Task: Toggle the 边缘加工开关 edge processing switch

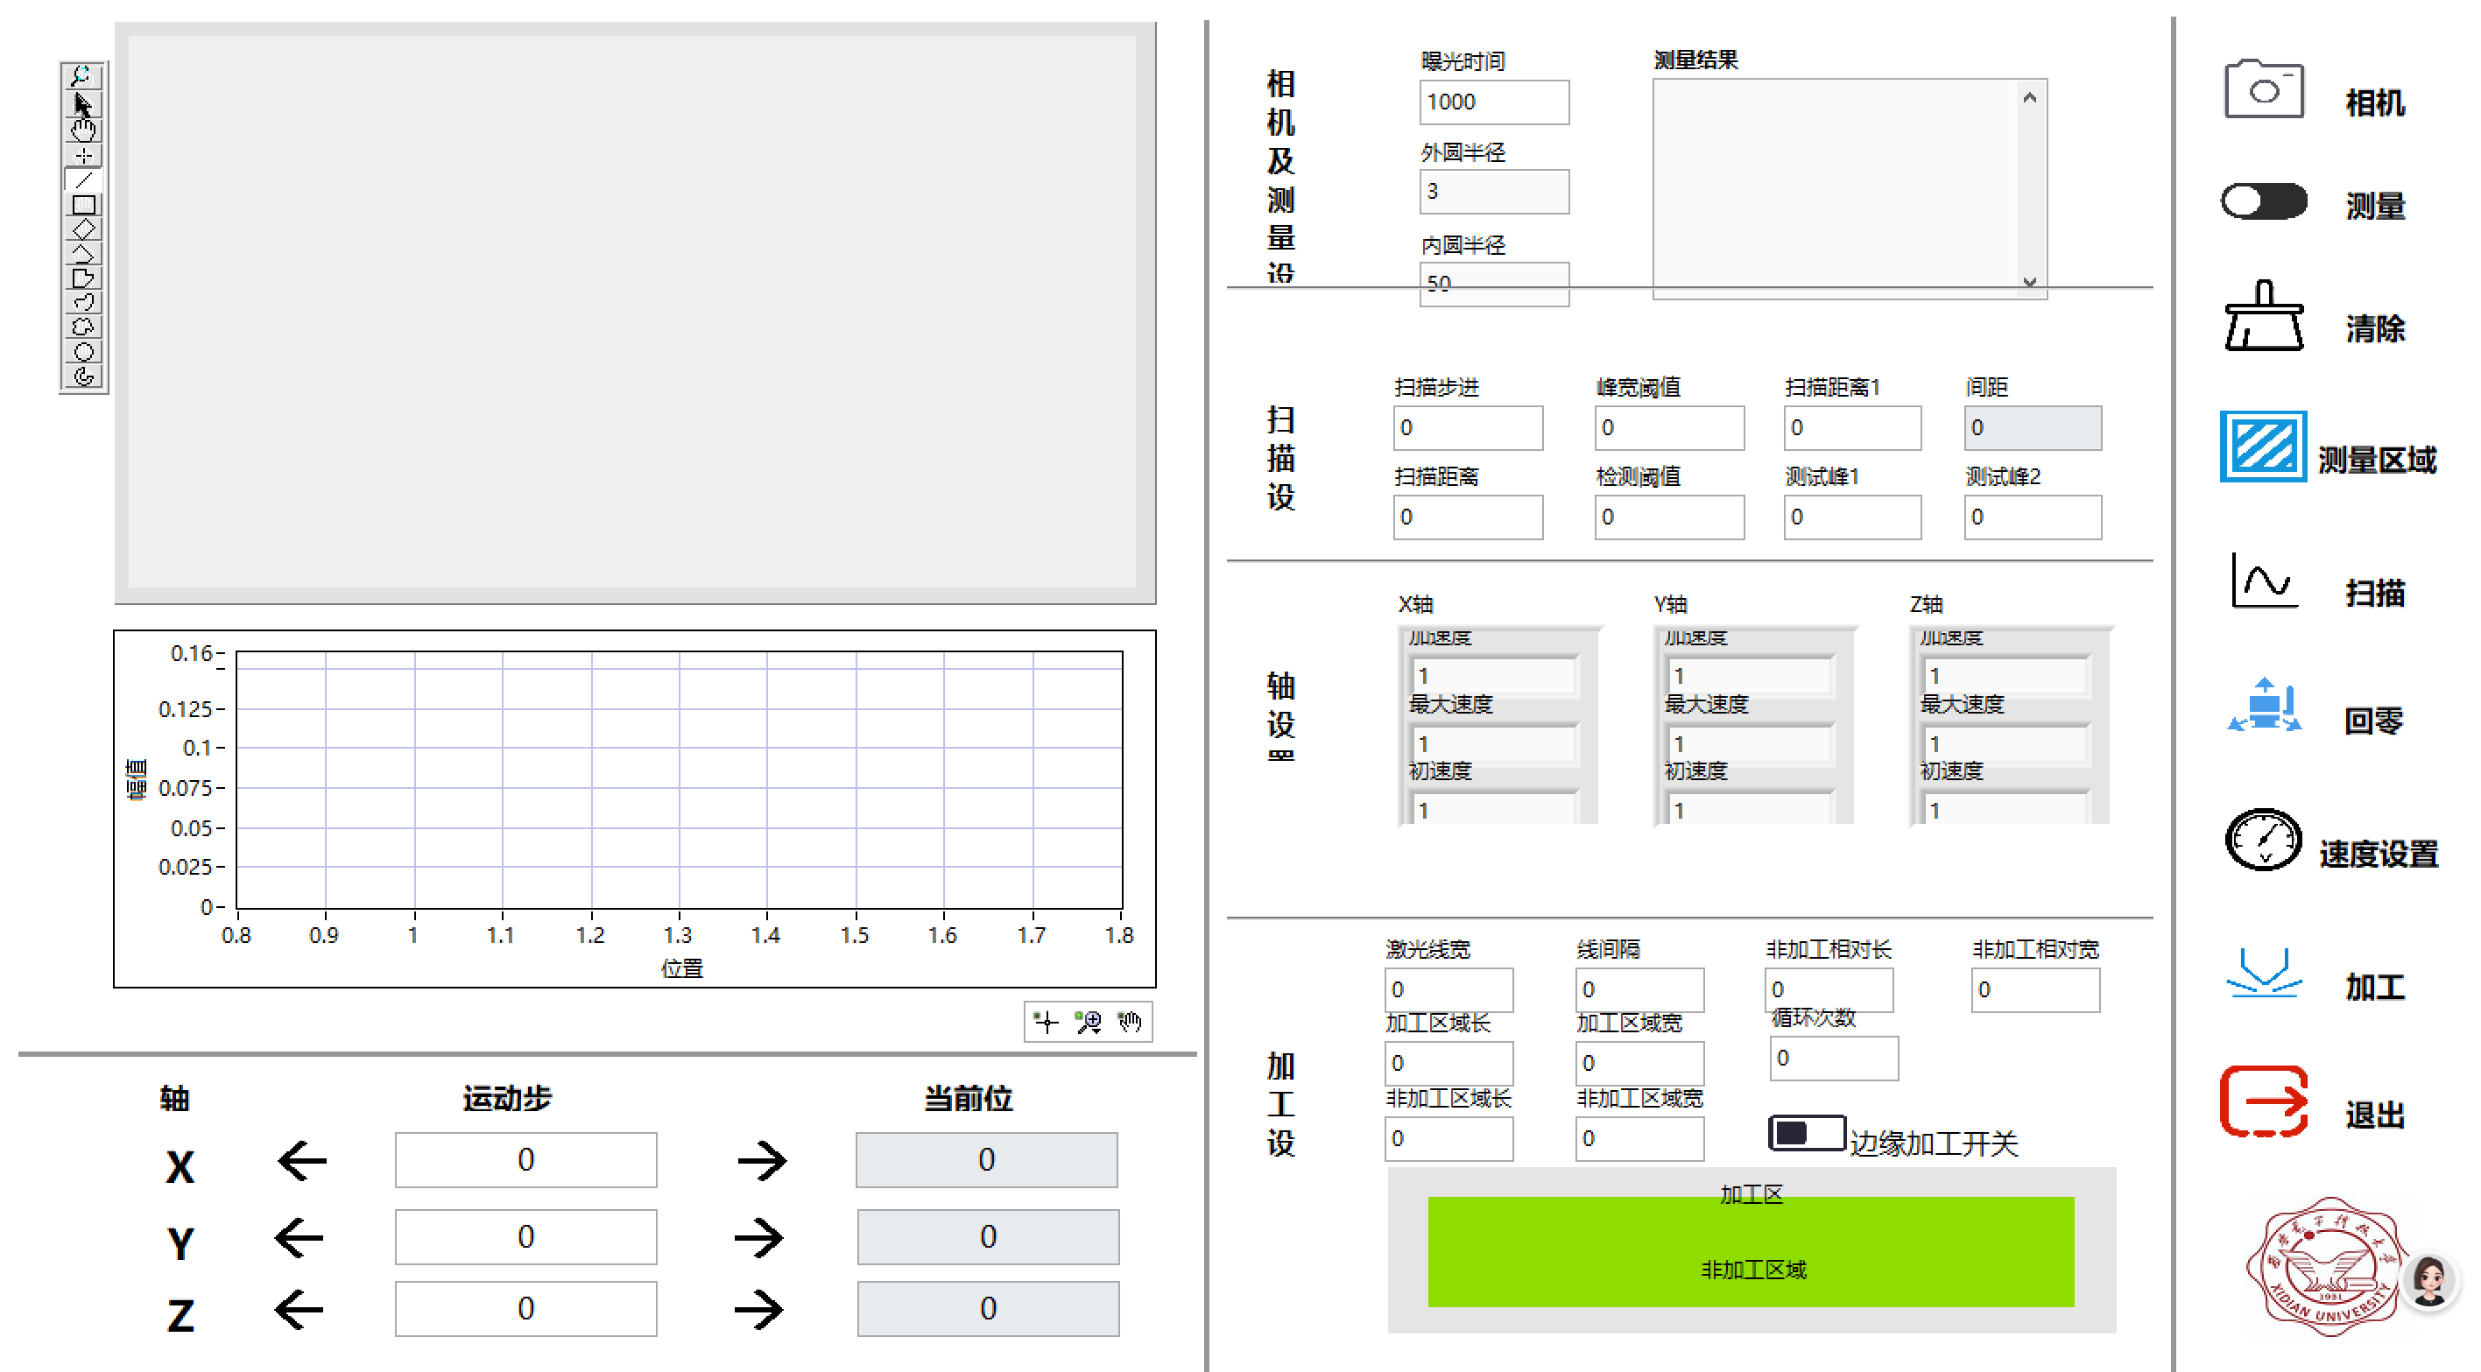Action: 1806,1132
